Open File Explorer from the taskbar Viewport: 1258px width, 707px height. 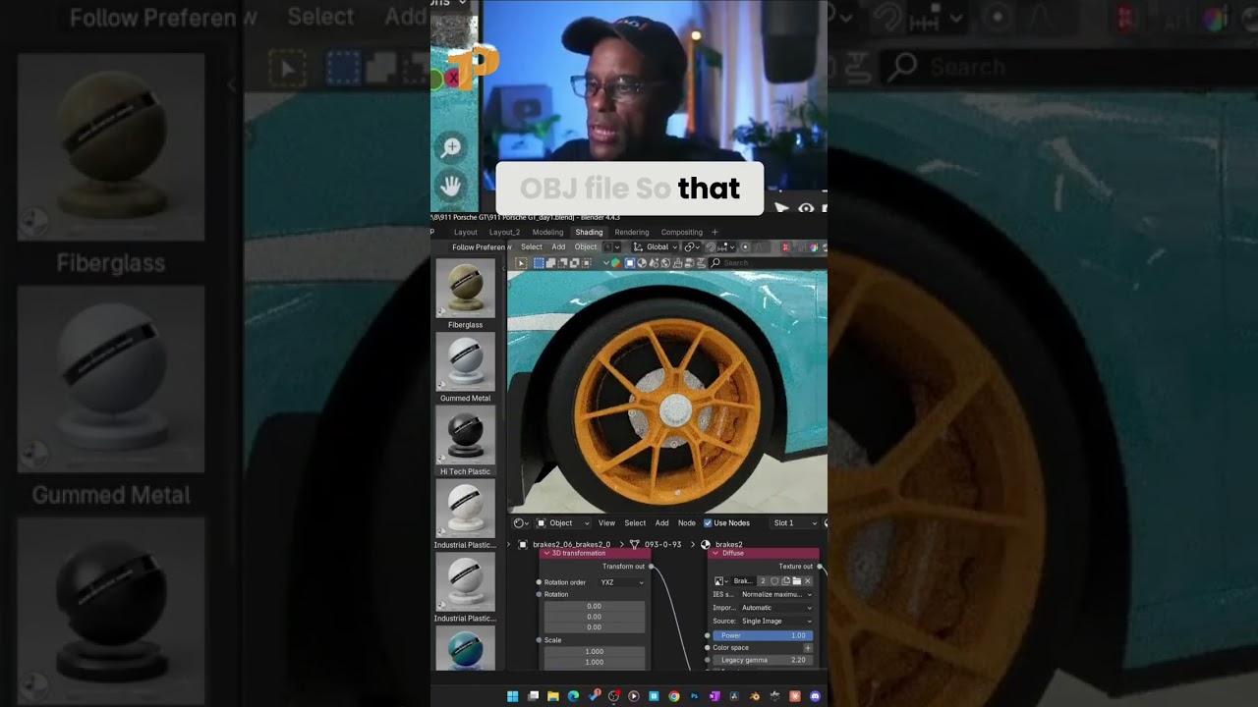(553, 696)
